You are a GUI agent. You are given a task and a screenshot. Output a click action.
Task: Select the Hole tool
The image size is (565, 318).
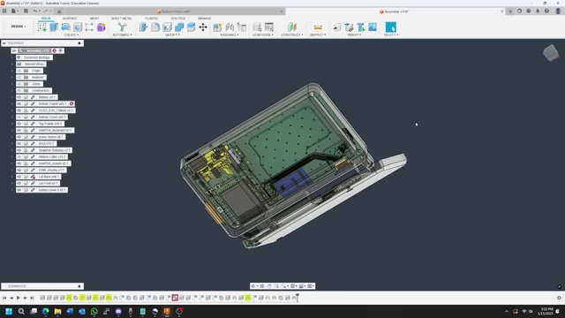(x=78, y=27)
